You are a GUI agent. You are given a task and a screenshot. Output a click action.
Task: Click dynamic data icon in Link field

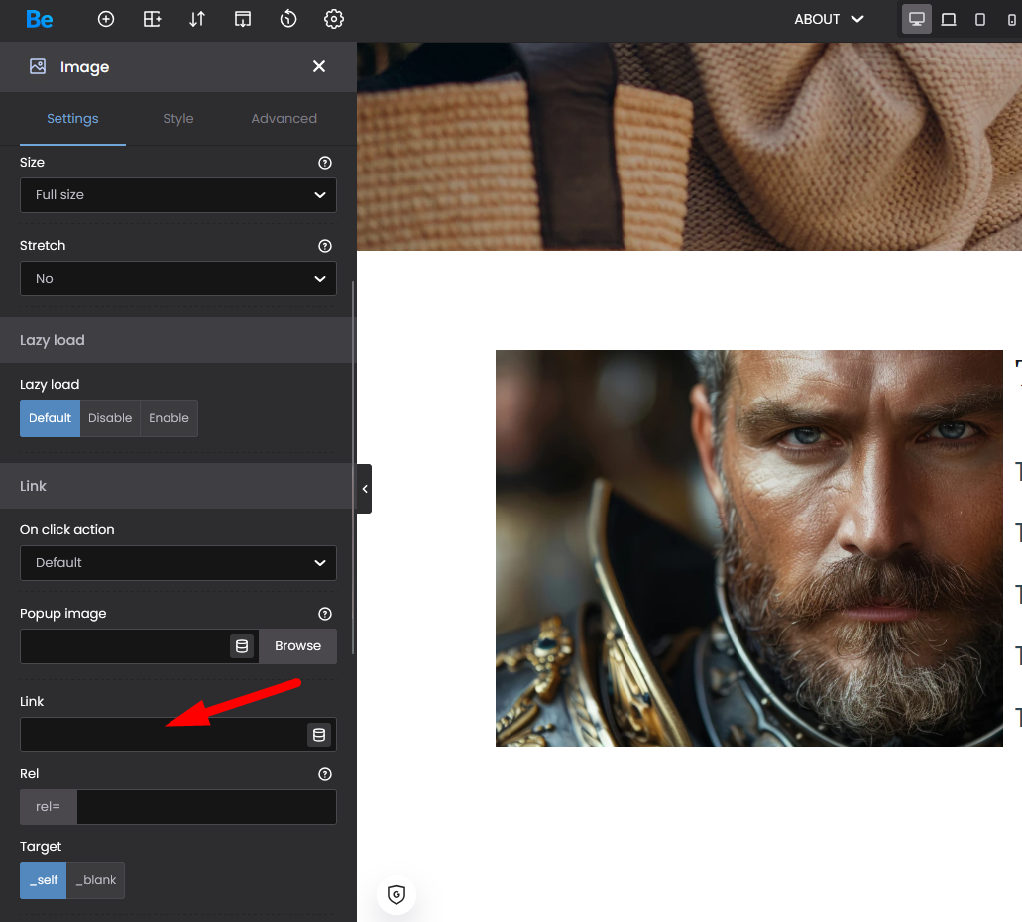pyautogui.click(x=319, y=735)
